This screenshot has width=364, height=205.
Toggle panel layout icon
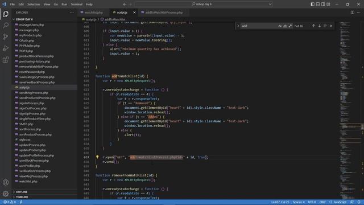click(x=318, y=4)
